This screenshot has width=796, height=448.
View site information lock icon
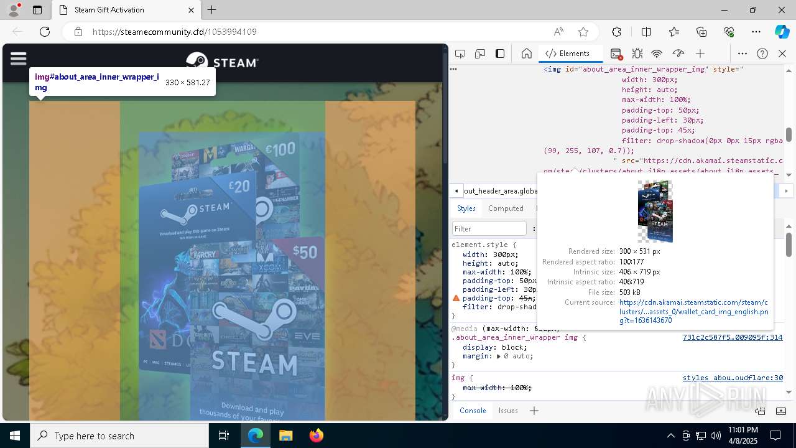click(78, 32)
